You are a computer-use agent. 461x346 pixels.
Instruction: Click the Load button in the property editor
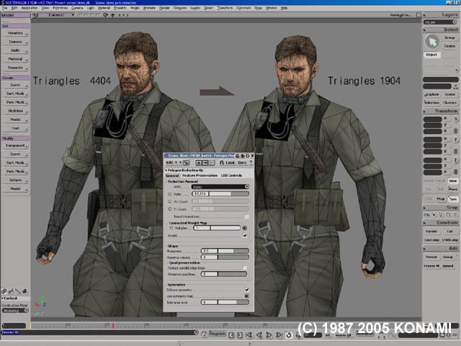(x=230, y=163)
